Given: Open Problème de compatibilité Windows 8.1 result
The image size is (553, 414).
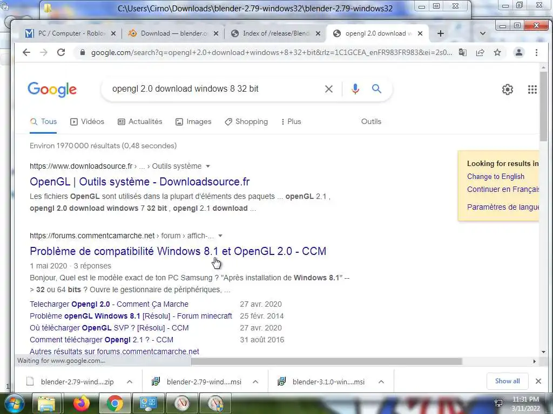Looking at the screenshot, I should [178, 251].
